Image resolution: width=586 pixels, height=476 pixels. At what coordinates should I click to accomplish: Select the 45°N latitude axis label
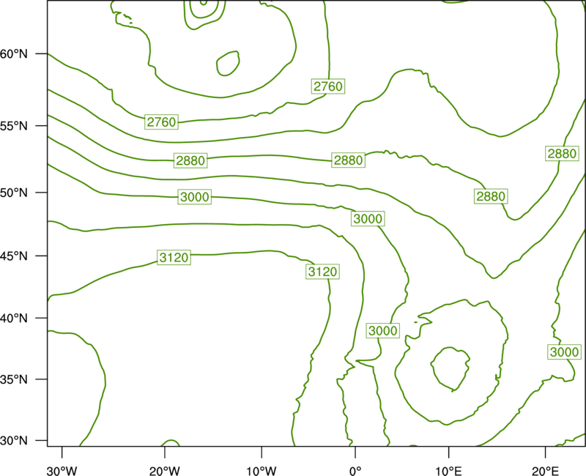(x=14, y=256)
